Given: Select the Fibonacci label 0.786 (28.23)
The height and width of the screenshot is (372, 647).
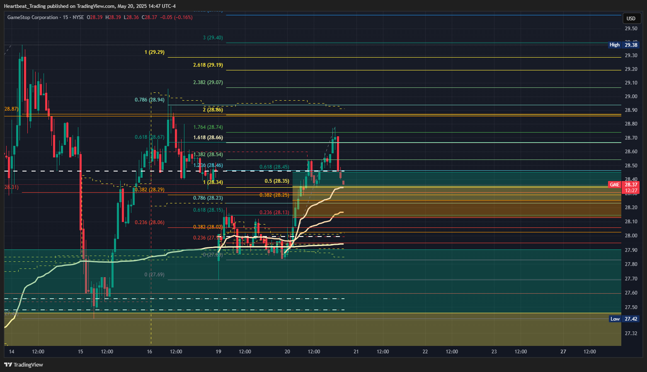Looking at the screenshot, I should pyautogui.click(x=208, y=198).
